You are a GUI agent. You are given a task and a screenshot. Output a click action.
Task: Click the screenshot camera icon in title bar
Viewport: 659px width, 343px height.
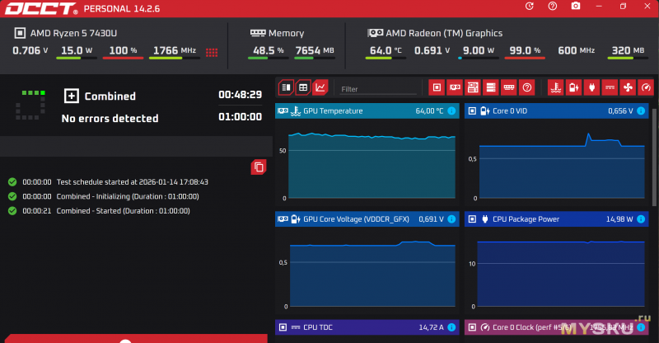click(575, 7)
